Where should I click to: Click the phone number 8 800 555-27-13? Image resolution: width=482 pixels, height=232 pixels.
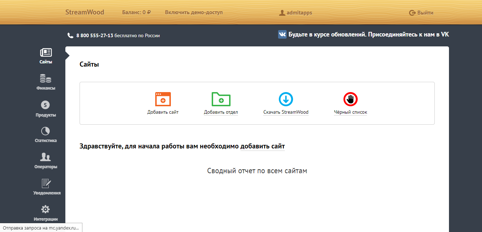pyautogui.click(x=94, y=35)
